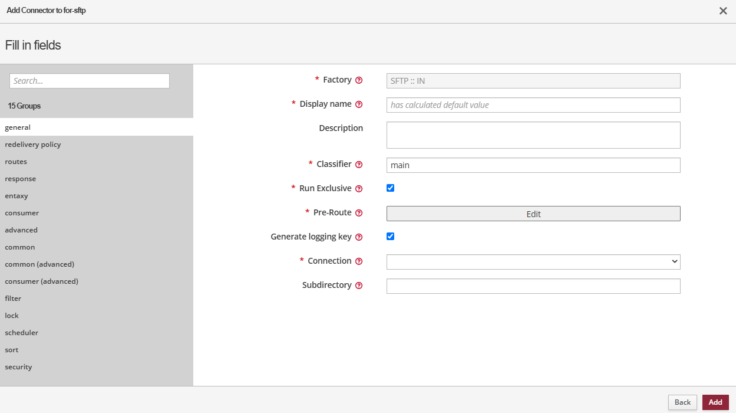Click the Run Exclusive help icon
This screenshot has height=413, width=736.
click(359, 189)
